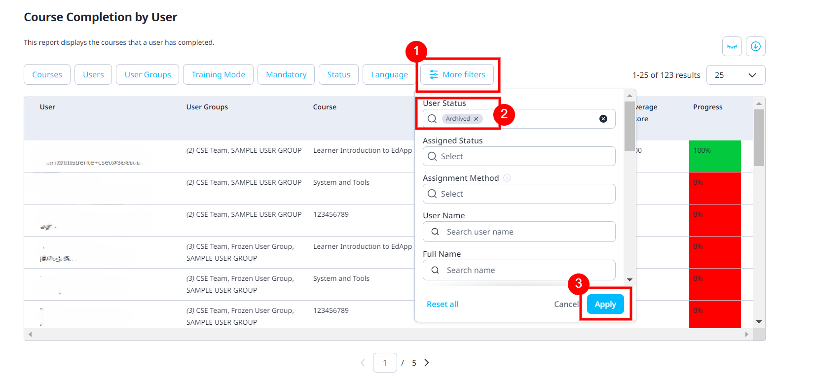Go to the previous page with the arrow

(363, 363)
